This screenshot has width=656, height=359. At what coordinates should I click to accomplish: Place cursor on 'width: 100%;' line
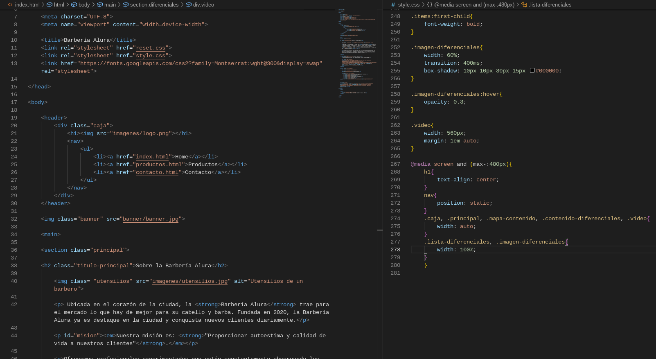pyautogui.click(x=456, y=250)
